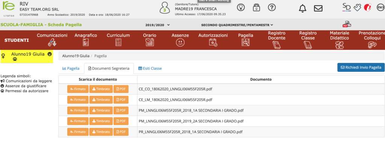Image resolution: width=385 pixels, height=141 pixels.
Task: Download PDF of PR_LNNGLI06M55F205R_2018 document
Action: click(121, 132)
